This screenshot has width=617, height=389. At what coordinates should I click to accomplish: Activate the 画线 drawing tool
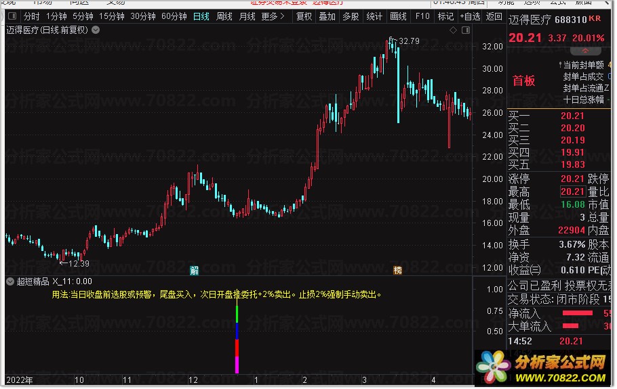(x=398, y=16)
